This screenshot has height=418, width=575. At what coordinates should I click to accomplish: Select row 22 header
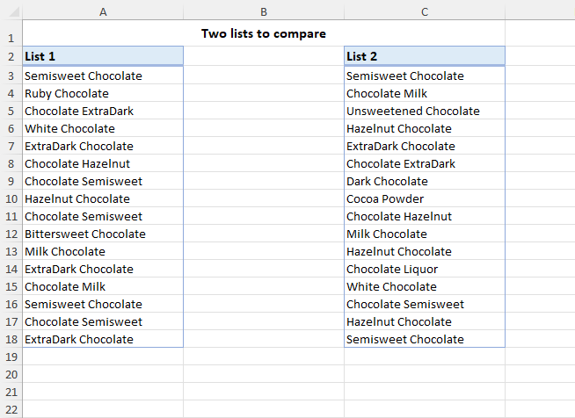point(11,409)
